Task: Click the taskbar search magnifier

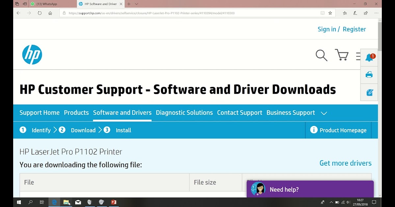Action: point(30,202)
